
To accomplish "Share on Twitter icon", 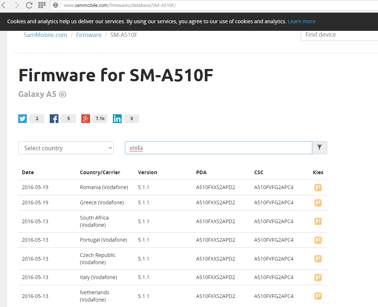I will click(23, 119).
